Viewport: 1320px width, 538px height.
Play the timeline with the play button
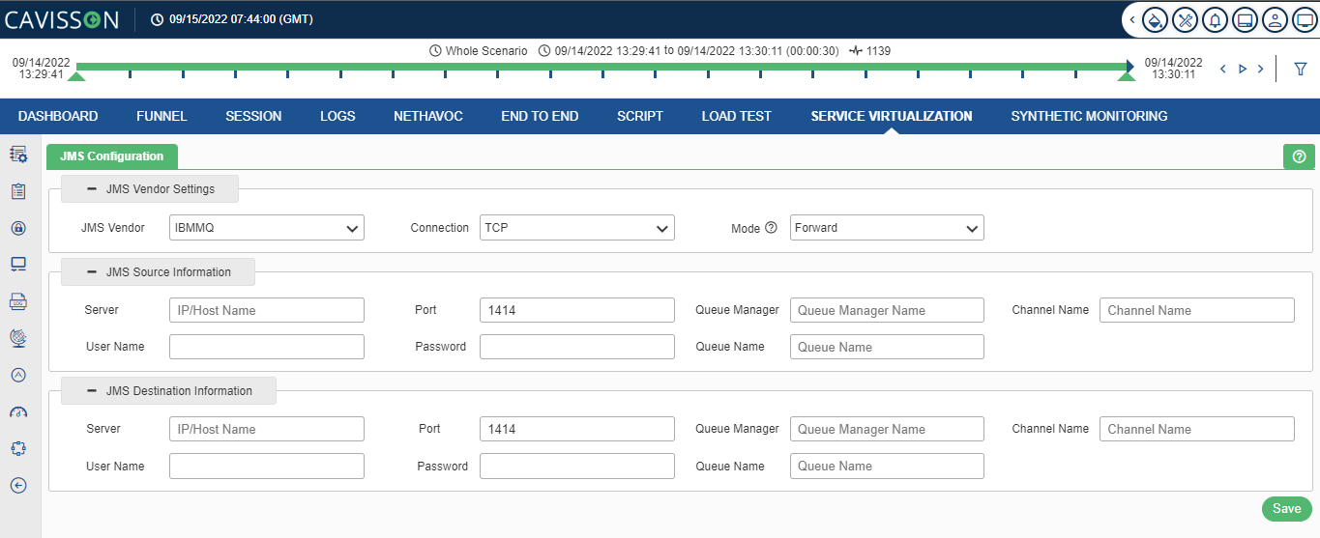point(1243,69)
